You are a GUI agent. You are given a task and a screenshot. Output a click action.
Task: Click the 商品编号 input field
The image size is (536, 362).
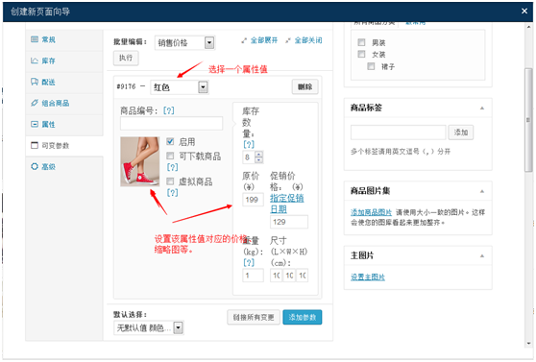(171, 124)
